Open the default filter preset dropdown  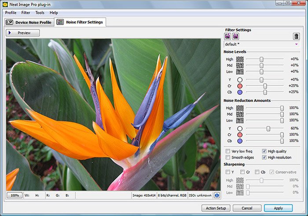coord(296,44)
